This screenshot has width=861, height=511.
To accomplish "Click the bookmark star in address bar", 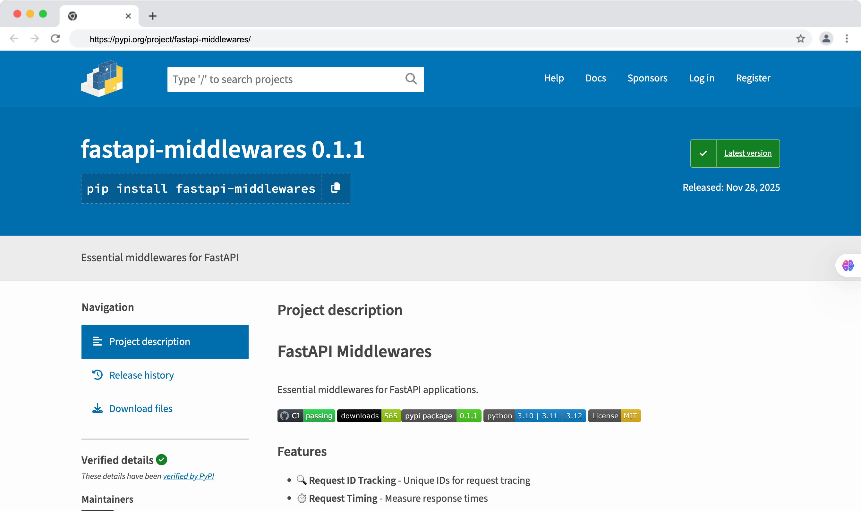I will pos(800,38).
